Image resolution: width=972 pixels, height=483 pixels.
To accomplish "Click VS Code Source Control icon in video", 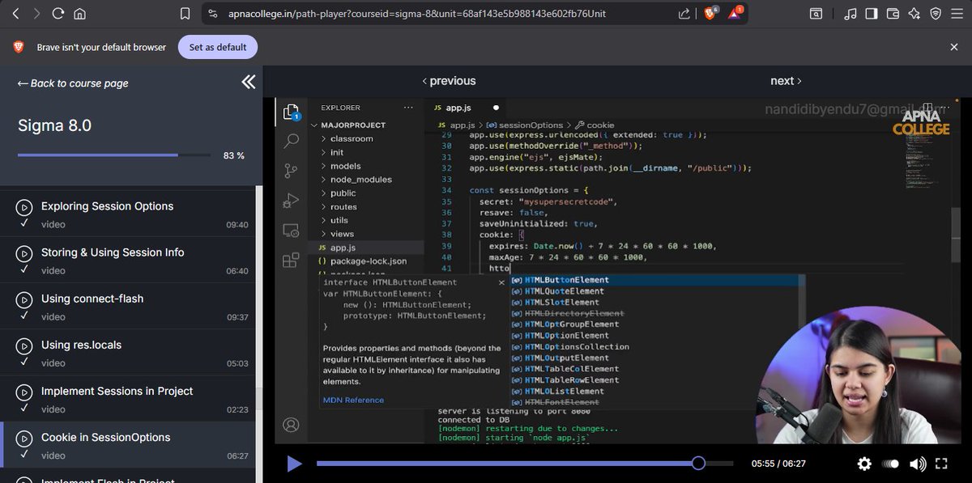I will click(291, 171).
